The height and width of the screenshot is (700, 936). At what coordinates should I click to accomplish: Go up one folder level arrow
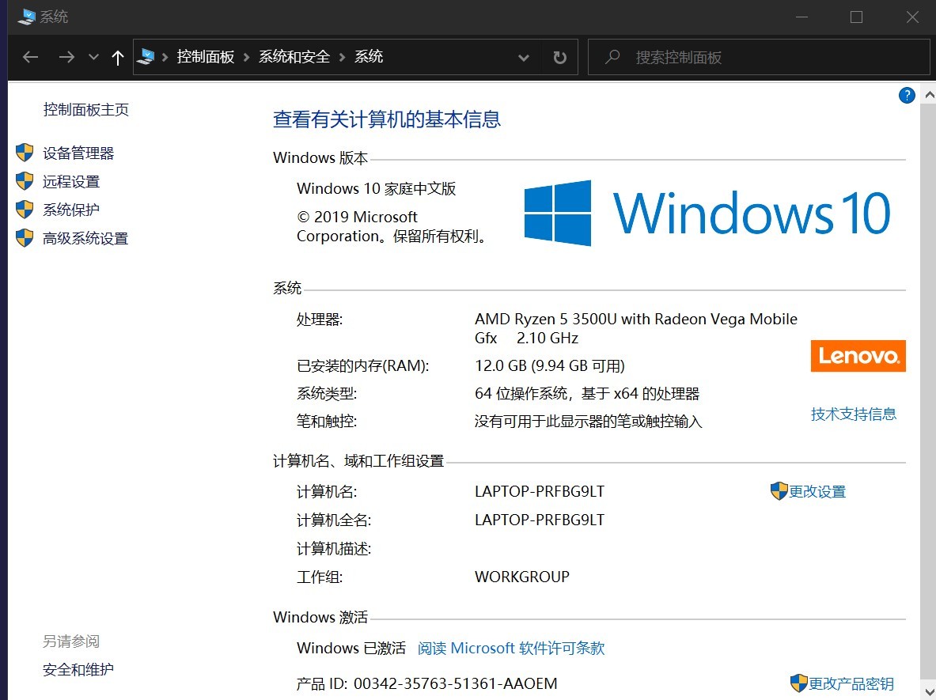(x=118, y=57)
